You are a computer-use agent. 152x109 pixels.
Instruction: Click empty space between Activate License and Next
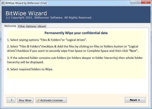(96, 100)
